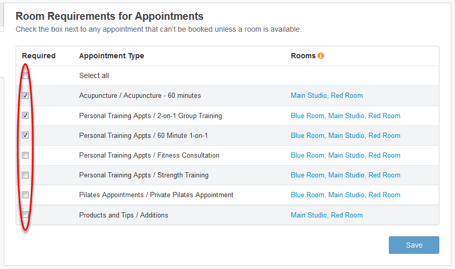Enable room requirement for Fitness Consultation
Image resolution: width=455 pixels, height=269 pixels.
click(26, 155)
